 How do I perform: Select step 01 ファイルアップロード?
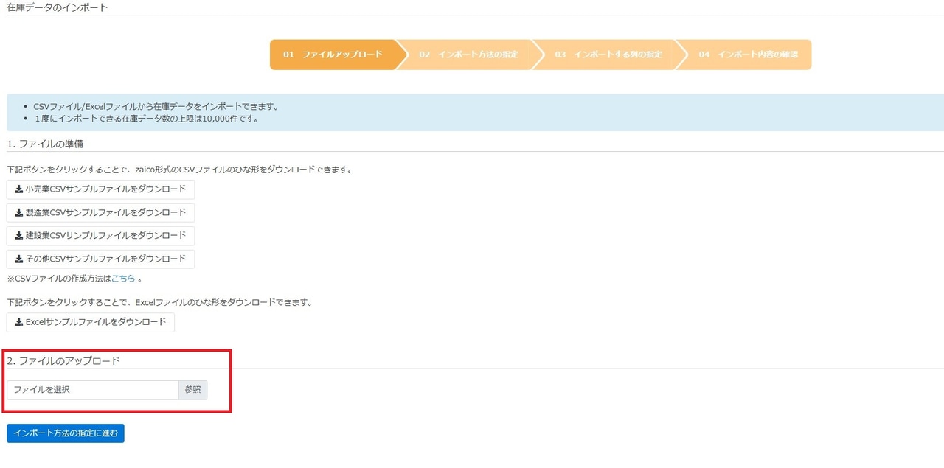coord(333,55)
